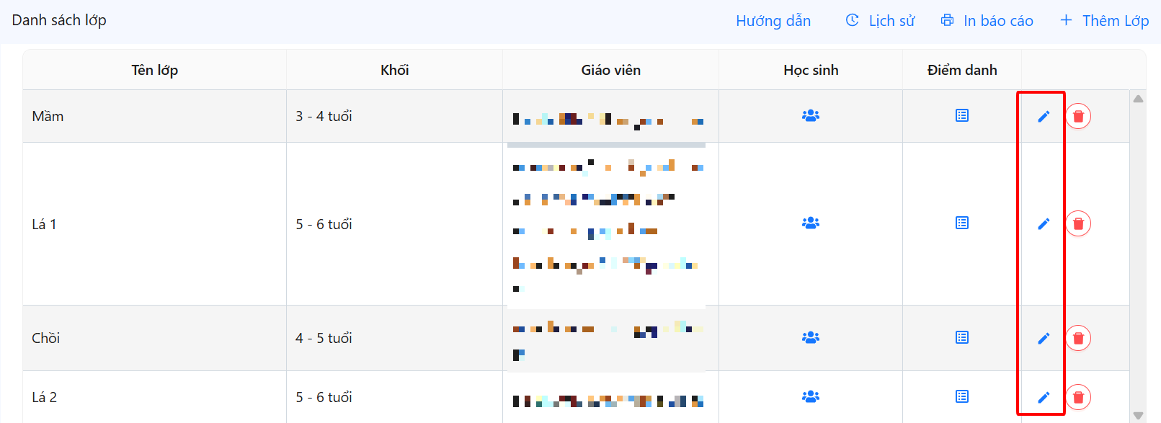Image resolution: width=1161 pixels, height=423 pixels.
Task: Edit the Lá 2 class
Action: 1043,397
